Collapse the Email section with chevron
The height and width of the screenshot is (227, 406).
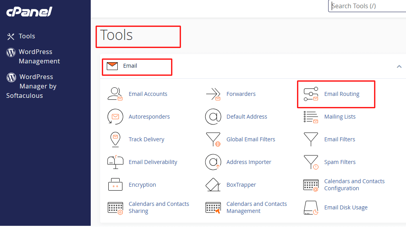399,67
